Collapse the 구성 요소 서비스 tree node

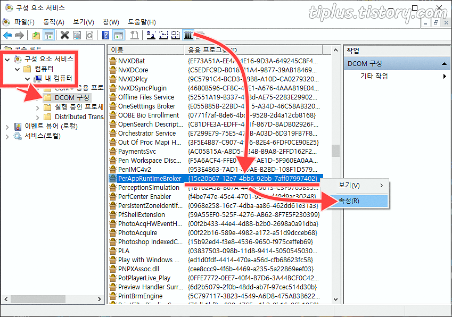tap(7, 60)
